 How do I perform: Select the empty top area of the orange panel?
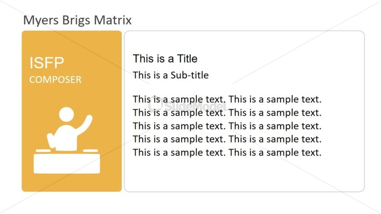72,42
